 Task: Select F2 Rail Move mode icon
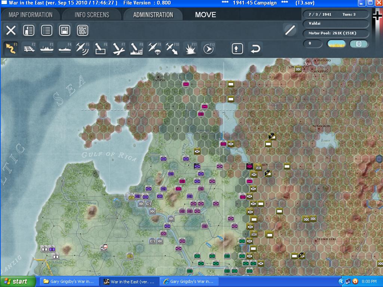point(29,48)
